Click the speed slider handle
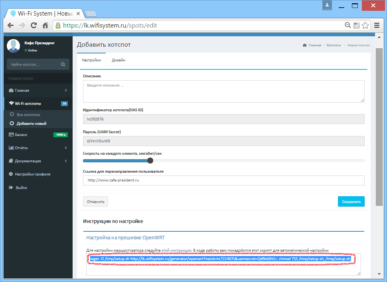387x282 pixels. [x=150, y=161]
